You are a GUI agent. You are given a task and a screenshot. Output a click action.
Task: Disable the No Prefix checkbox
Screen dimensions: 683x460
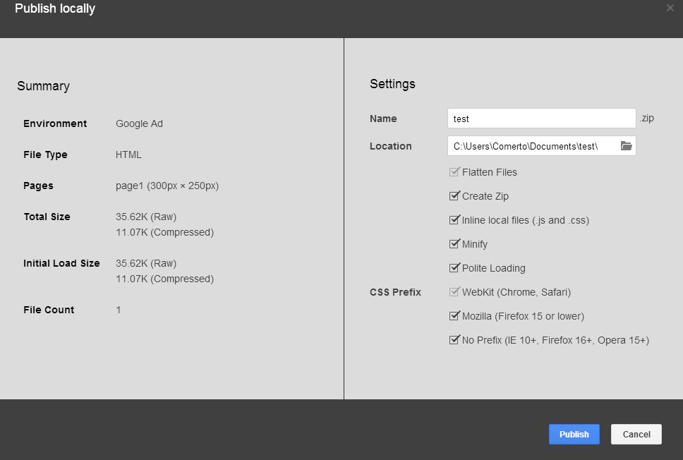tap(454, 339)
